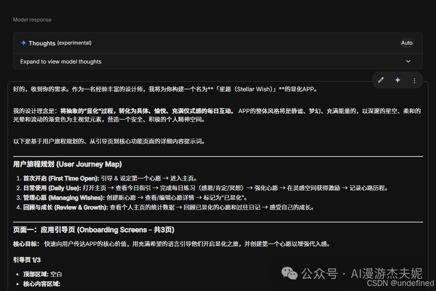Click the sentence starting '以下是基于用户旅程规划的'
Viewport: 436px width, 291px height.
point(109,141)
